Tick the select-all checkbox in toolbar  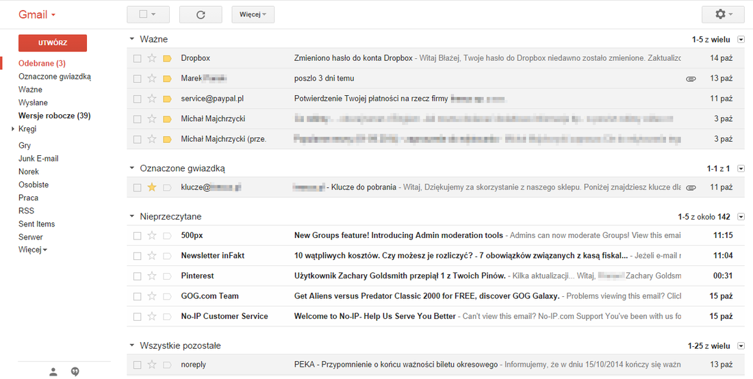click(142, 14)
